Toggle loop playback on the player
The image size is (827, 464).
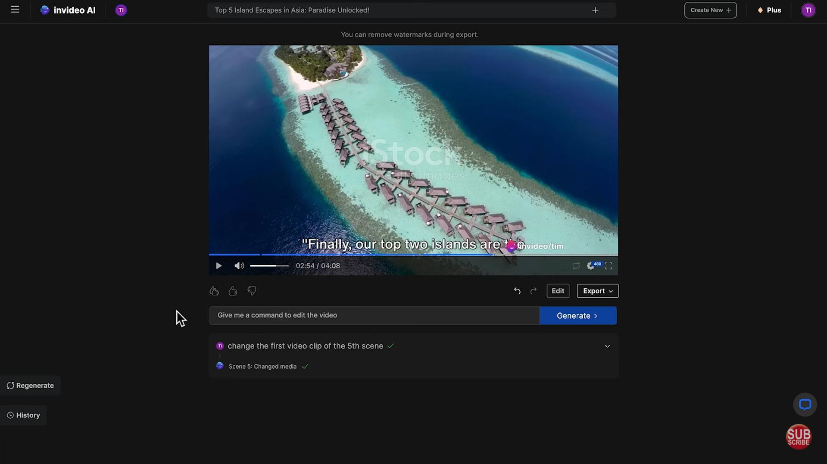pos(576,266)
